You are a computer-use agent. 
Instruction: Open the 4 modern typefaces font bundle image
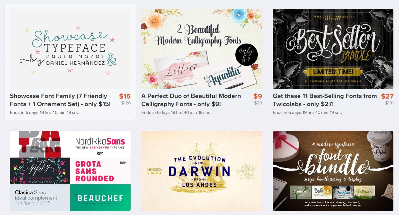[x=333, y=171]
